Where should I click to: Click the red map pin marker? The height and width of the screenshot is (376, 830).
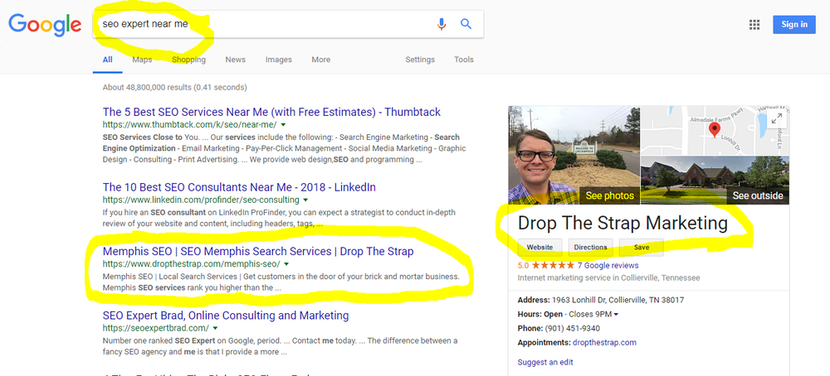click(714, 130)
